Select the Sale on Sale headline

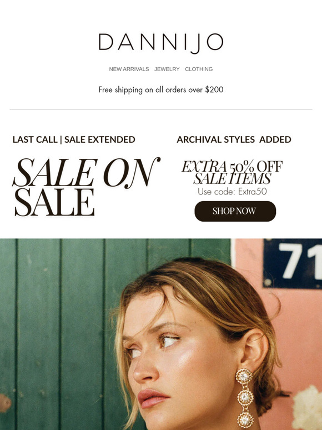click(x=86, y=187)
